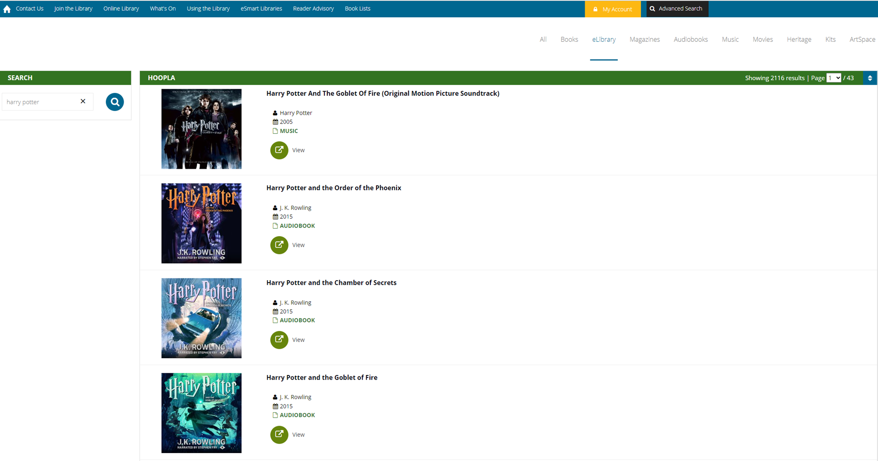Open Advanced Search
Image resolution: width=878 pixels, height=461 pixels.
[677, 9]
